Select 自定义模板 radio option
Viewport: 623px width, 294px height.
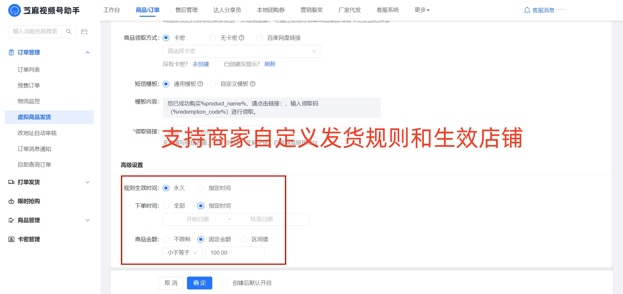(213, 84)
